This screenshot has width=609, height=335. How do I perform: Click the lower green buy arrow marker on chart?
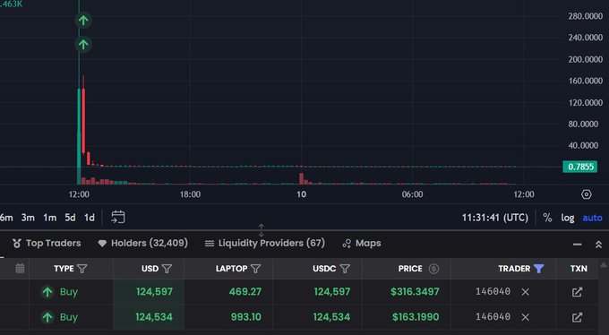[83, 45]
